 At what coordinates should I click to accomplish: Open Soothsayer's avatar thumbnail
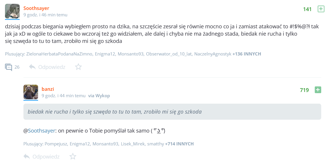tap(12, 11)
